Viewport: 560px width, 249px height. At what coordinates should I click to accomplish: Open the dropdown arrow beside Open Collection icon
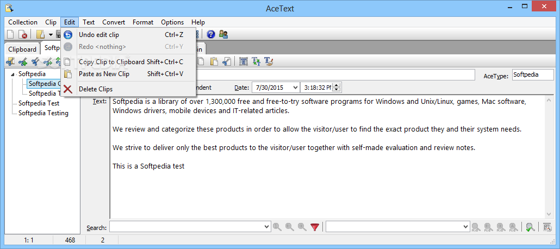(x=51, y=35)
